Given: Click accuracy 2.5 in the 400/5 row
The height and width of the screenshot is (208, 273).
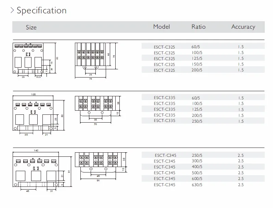Looking at the screenshot, I should point(241,167).
